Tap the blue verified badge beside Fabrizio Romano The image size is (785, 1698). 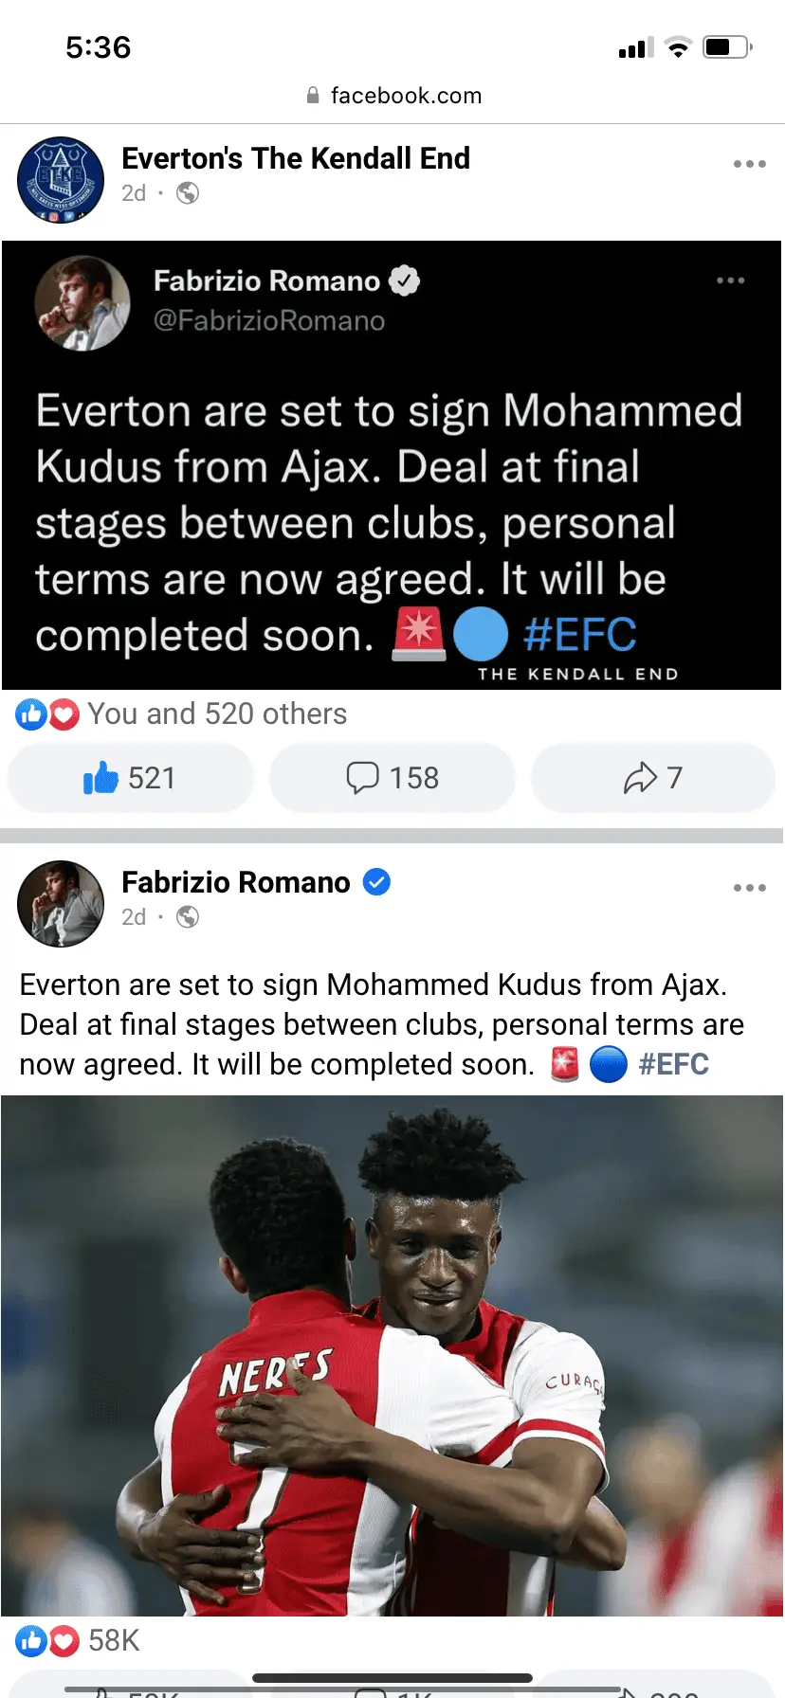[377, 882]
